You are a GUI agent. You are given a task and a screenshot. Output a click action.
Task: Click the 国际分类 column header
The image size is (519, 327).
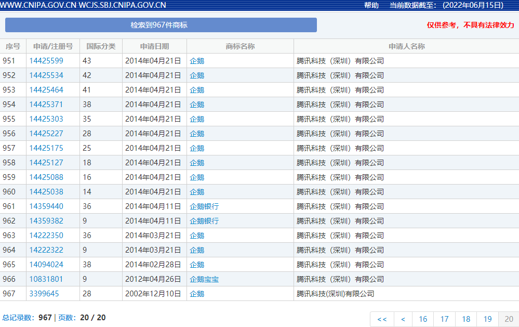(101, 46)
